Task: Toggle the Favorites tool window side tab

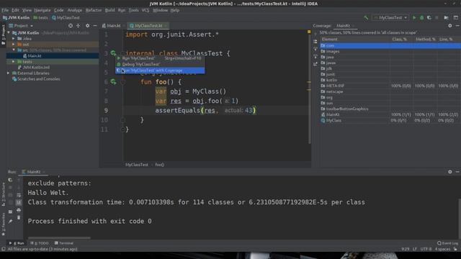Action: [x=3, y=224]
